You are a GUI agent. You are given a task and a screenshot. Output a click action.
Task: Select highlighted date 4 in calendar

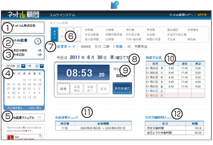tap(14, 93)
